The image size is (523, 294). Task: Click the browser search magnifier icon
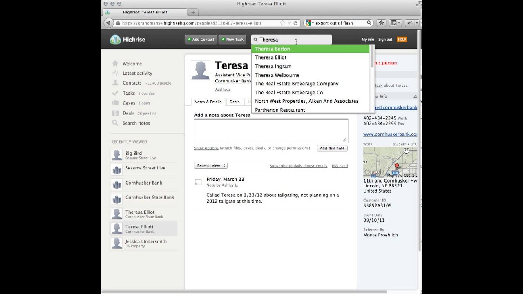(x=369, y=23)
